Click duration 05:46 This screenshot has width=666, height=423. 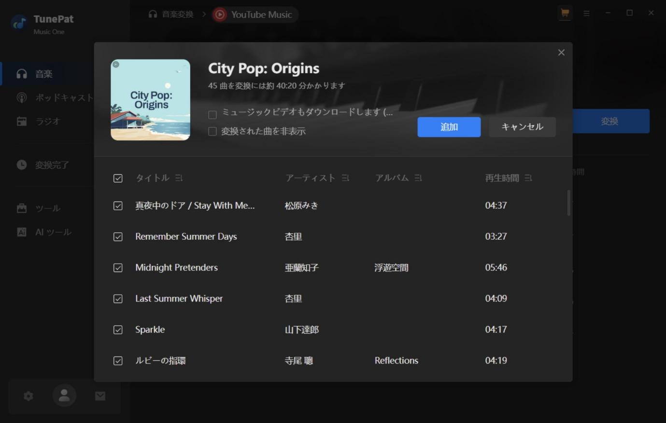(x=496, y=267)
